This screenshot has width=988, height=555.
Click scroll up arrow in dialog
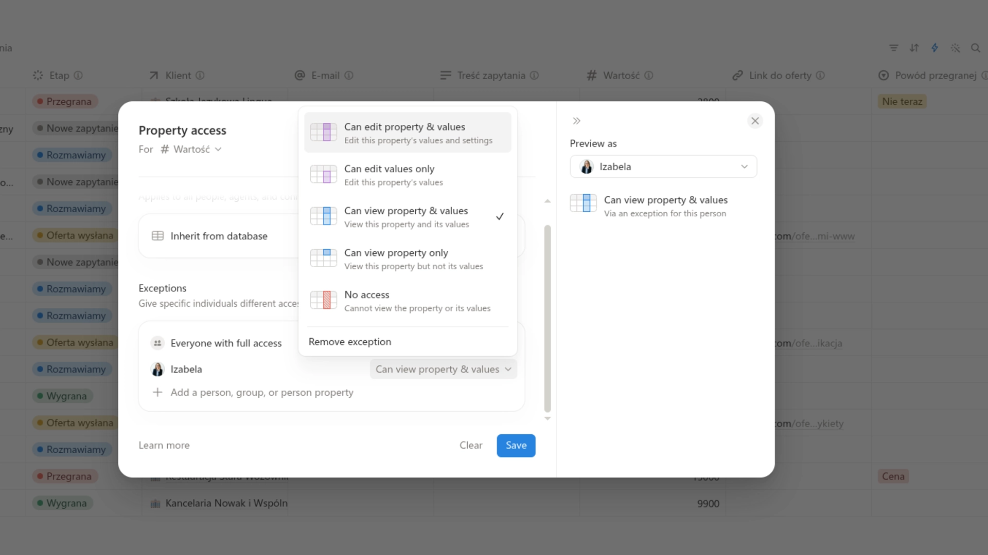click(548, 201)
